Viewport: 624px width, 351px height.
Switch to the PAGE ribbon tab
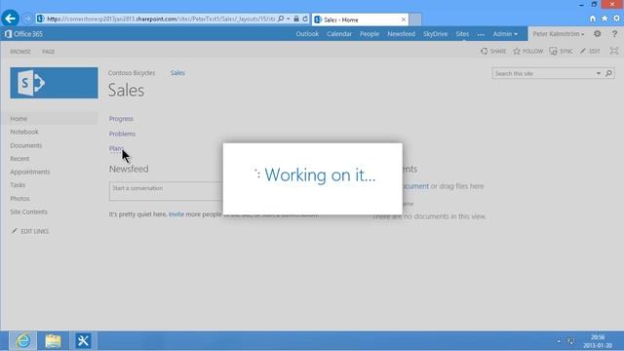(48, 52)
